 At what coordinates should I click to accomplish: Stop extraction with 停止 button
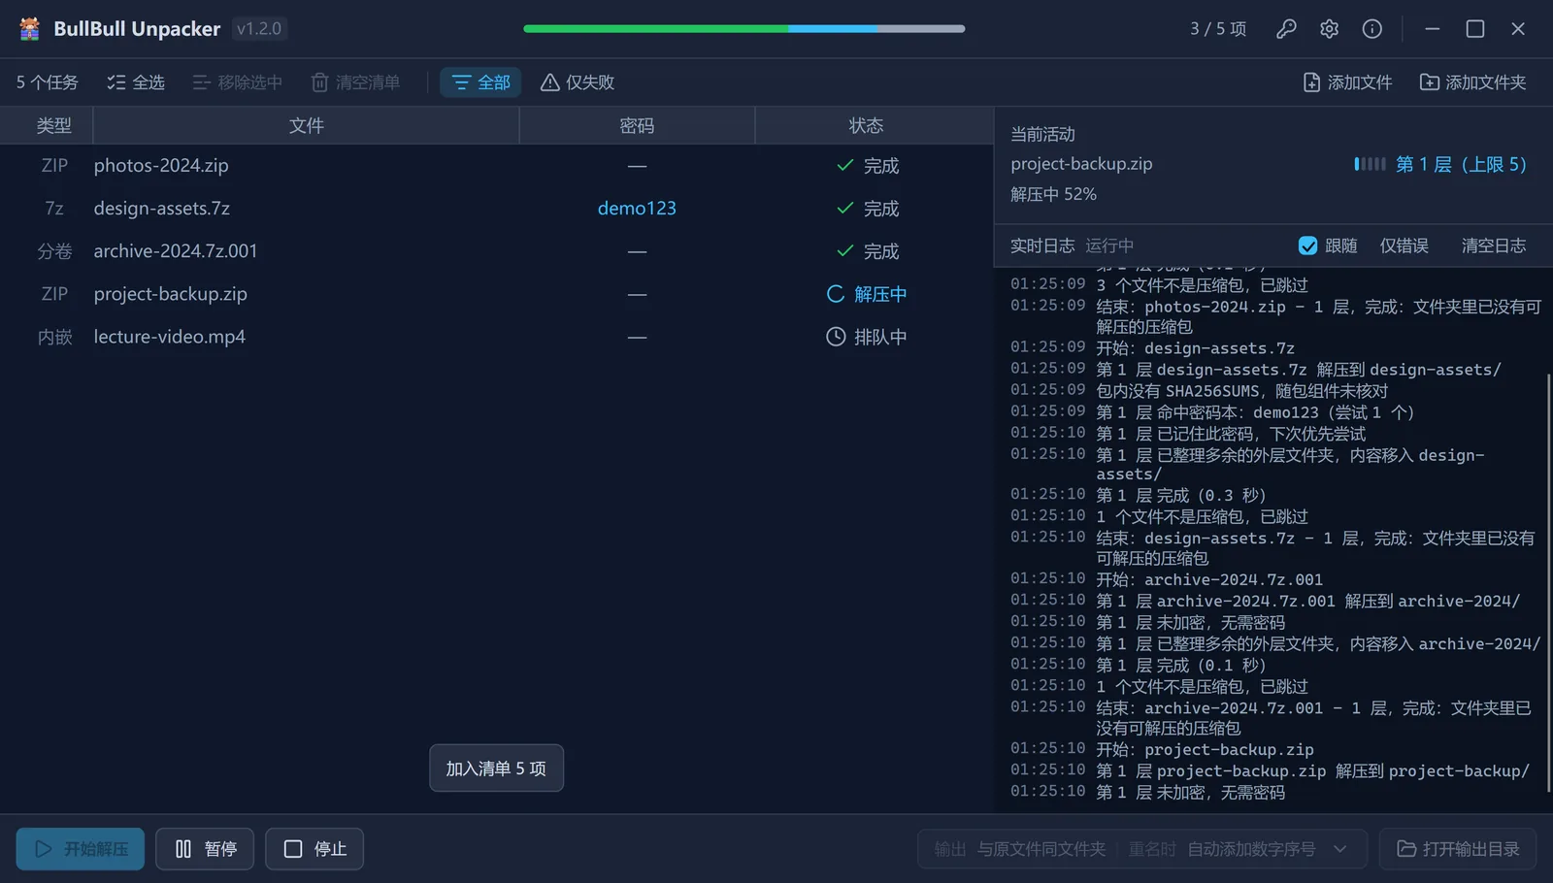(x=314, y=849)
